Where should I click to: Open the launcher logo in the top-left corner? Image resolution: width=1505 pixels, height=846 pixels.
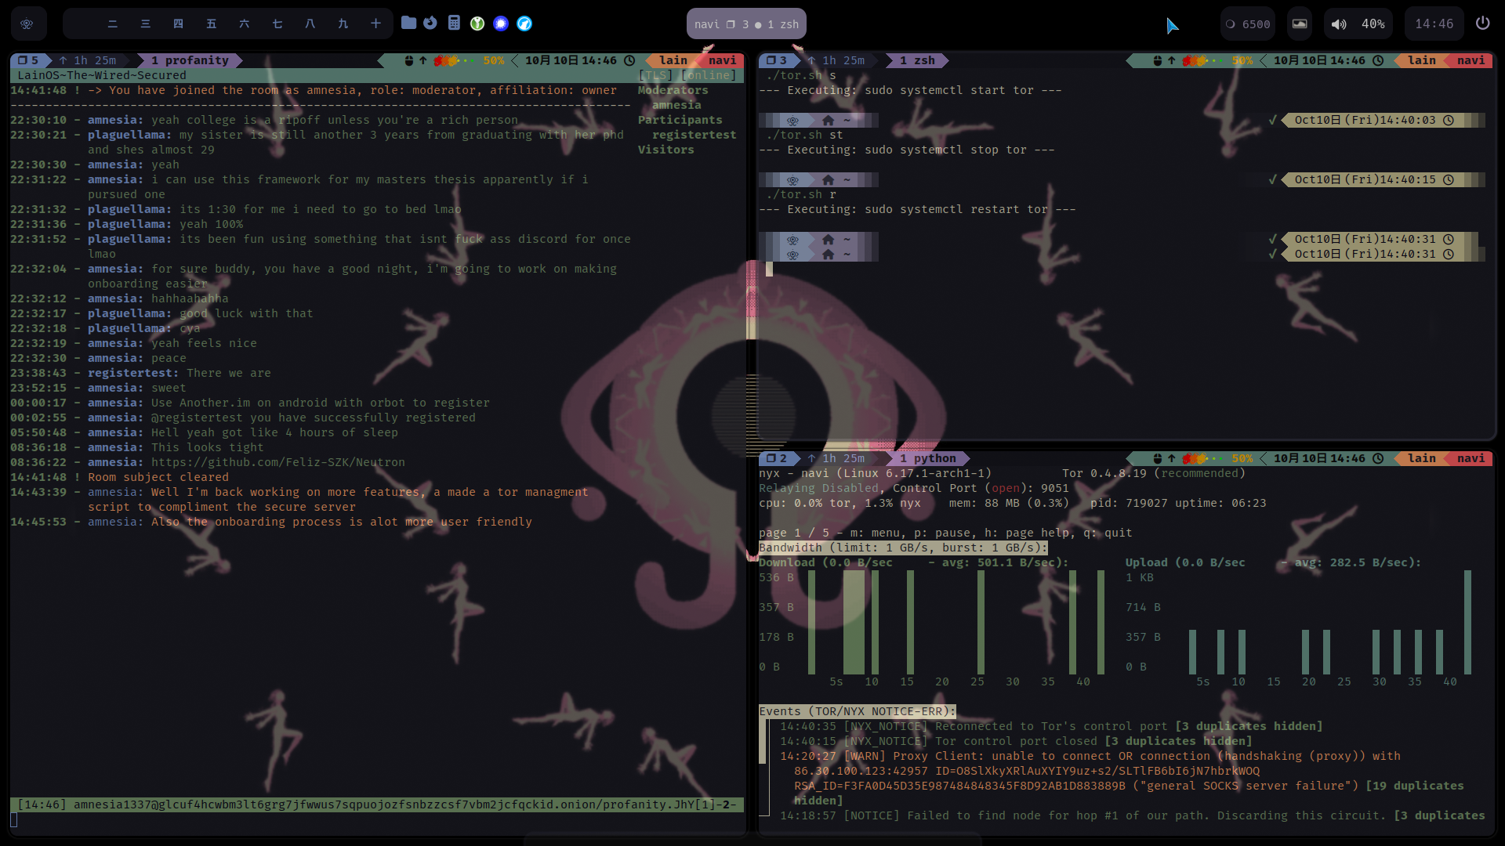(x=27, y=23)
